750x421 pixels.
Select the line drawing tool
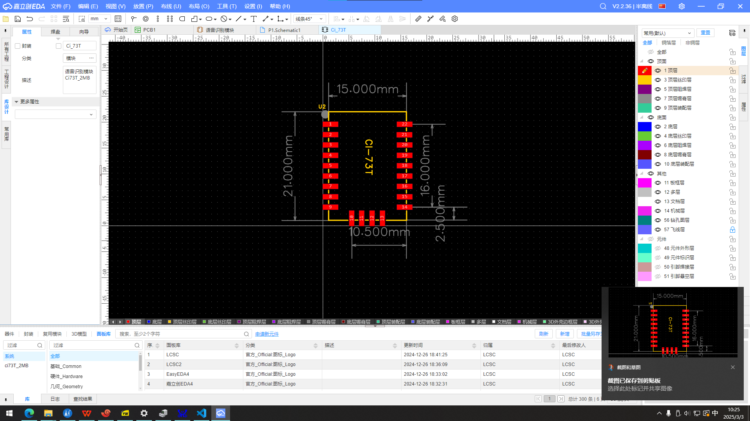pyautogui.click(x=238, y=19)
